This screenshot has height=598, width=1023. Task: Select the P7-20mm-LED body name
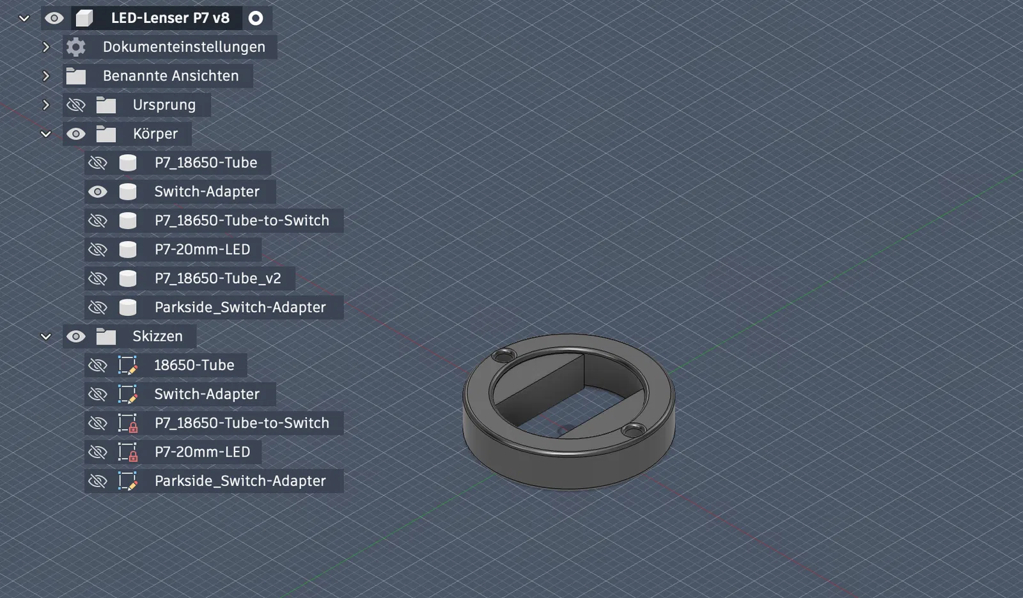point(202,249)
